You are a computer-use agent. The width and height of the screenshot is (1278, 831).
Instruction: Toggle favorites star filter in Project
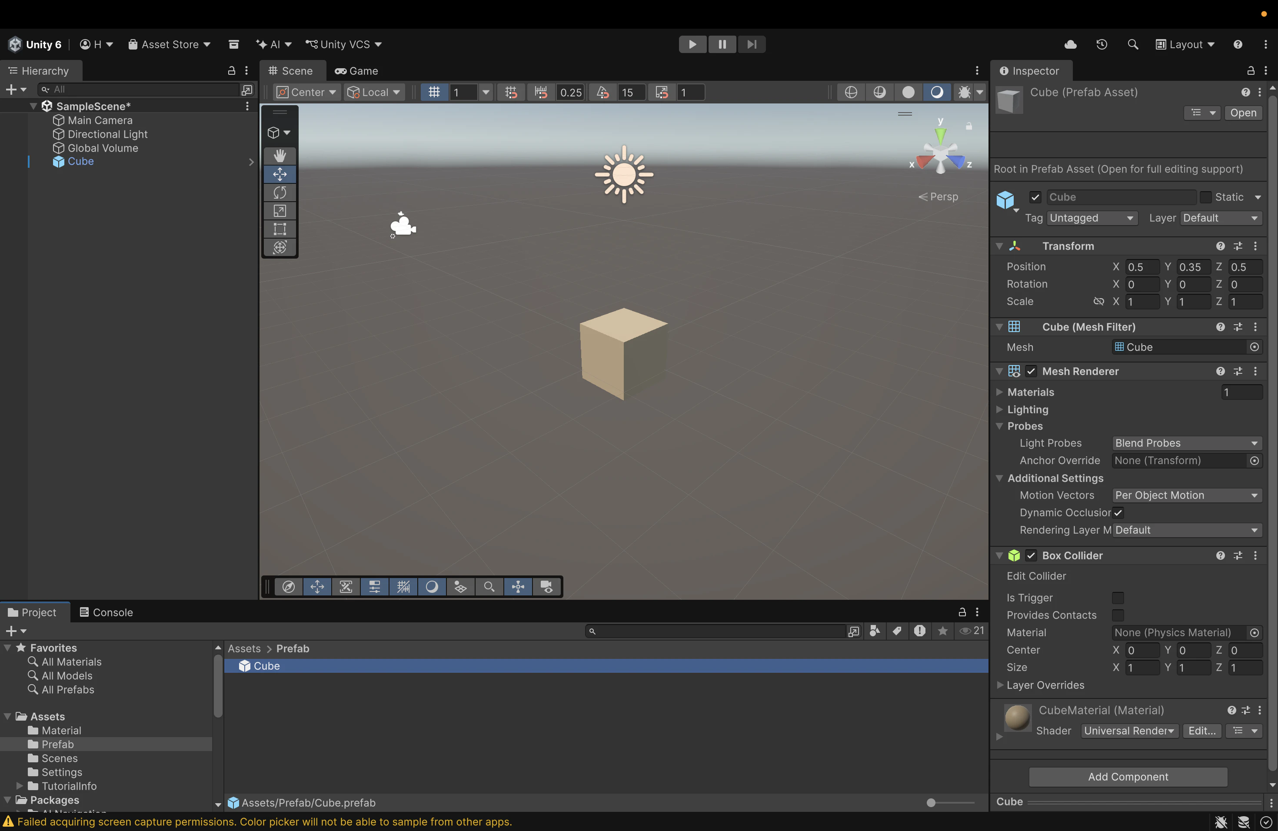[943, 631]
